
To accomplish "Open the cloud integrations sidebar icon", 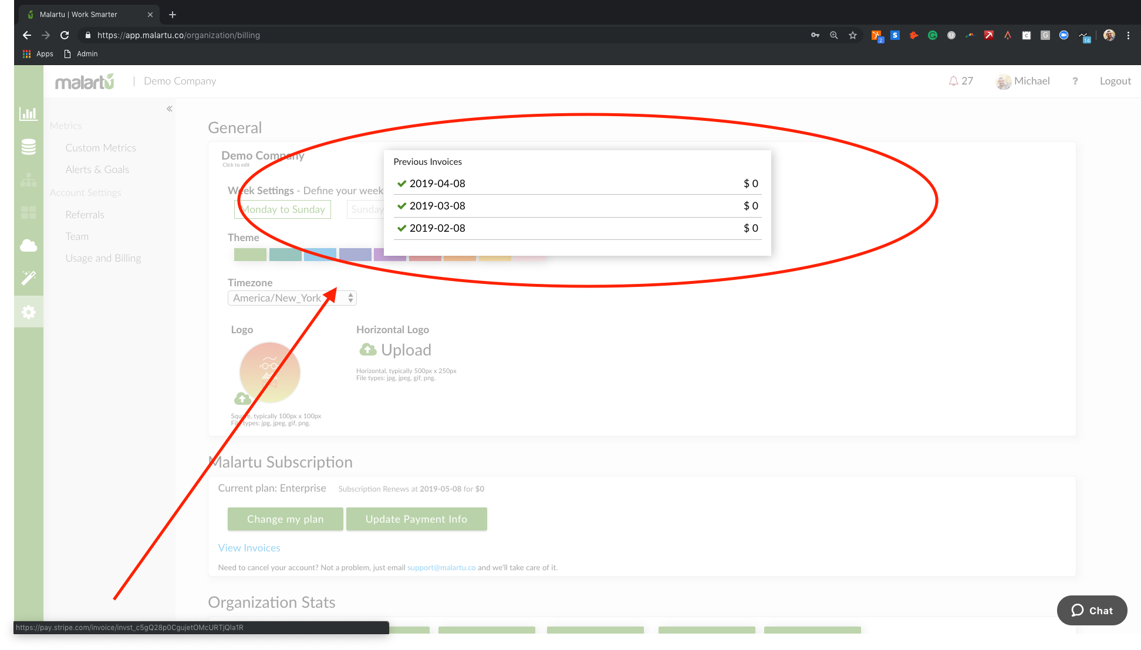I will [x=28, y=245].
